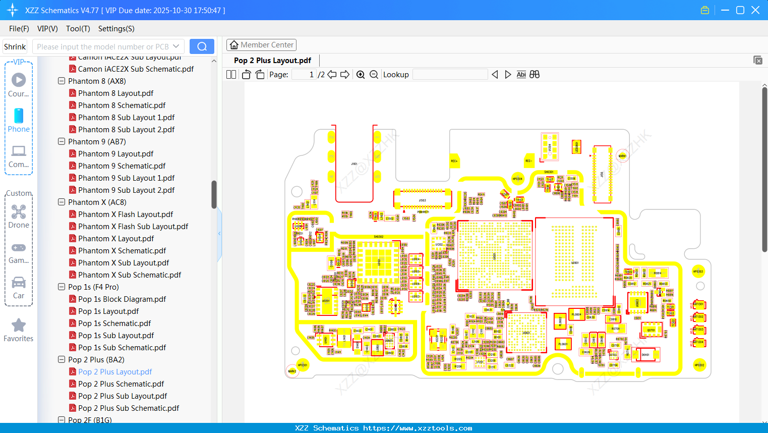This screenshot has width=768, height=433.
Task: Open the model number dropdown arrow
Action: point(176,46)
